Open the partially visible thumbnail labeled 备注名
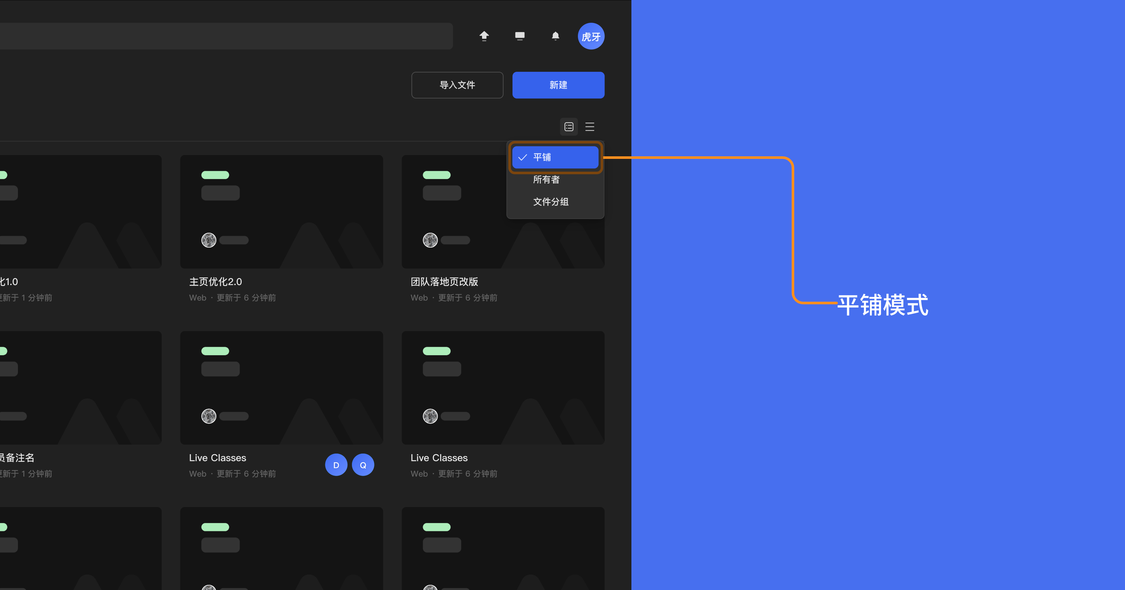Viewport: 1125px width, 590px height. tap(81, 388)
